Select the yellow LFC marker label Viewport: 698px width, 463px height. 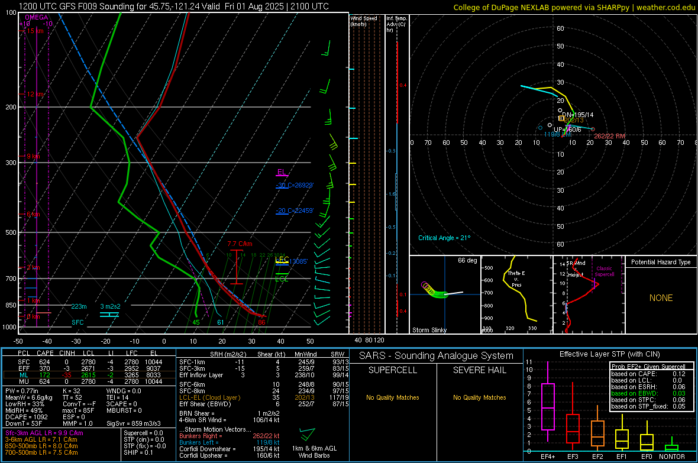coord(282,259)
